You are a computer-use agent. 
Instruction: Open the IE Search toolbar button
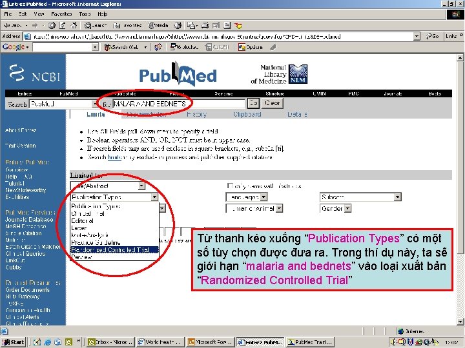click(x=95, y=25)
